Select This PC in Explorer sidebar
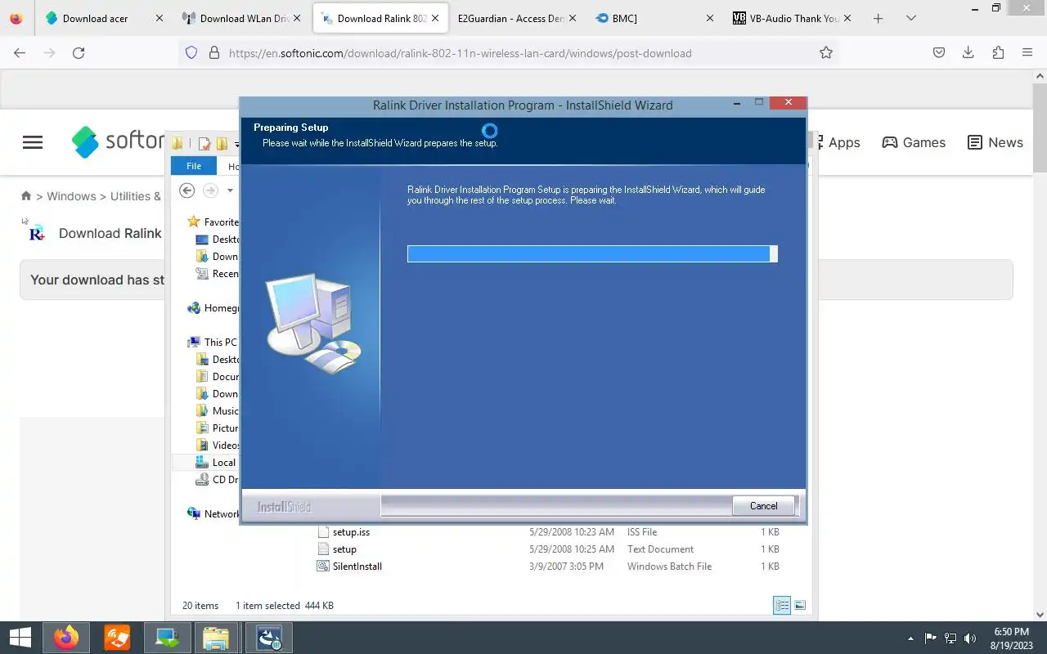 pos(213,343)
